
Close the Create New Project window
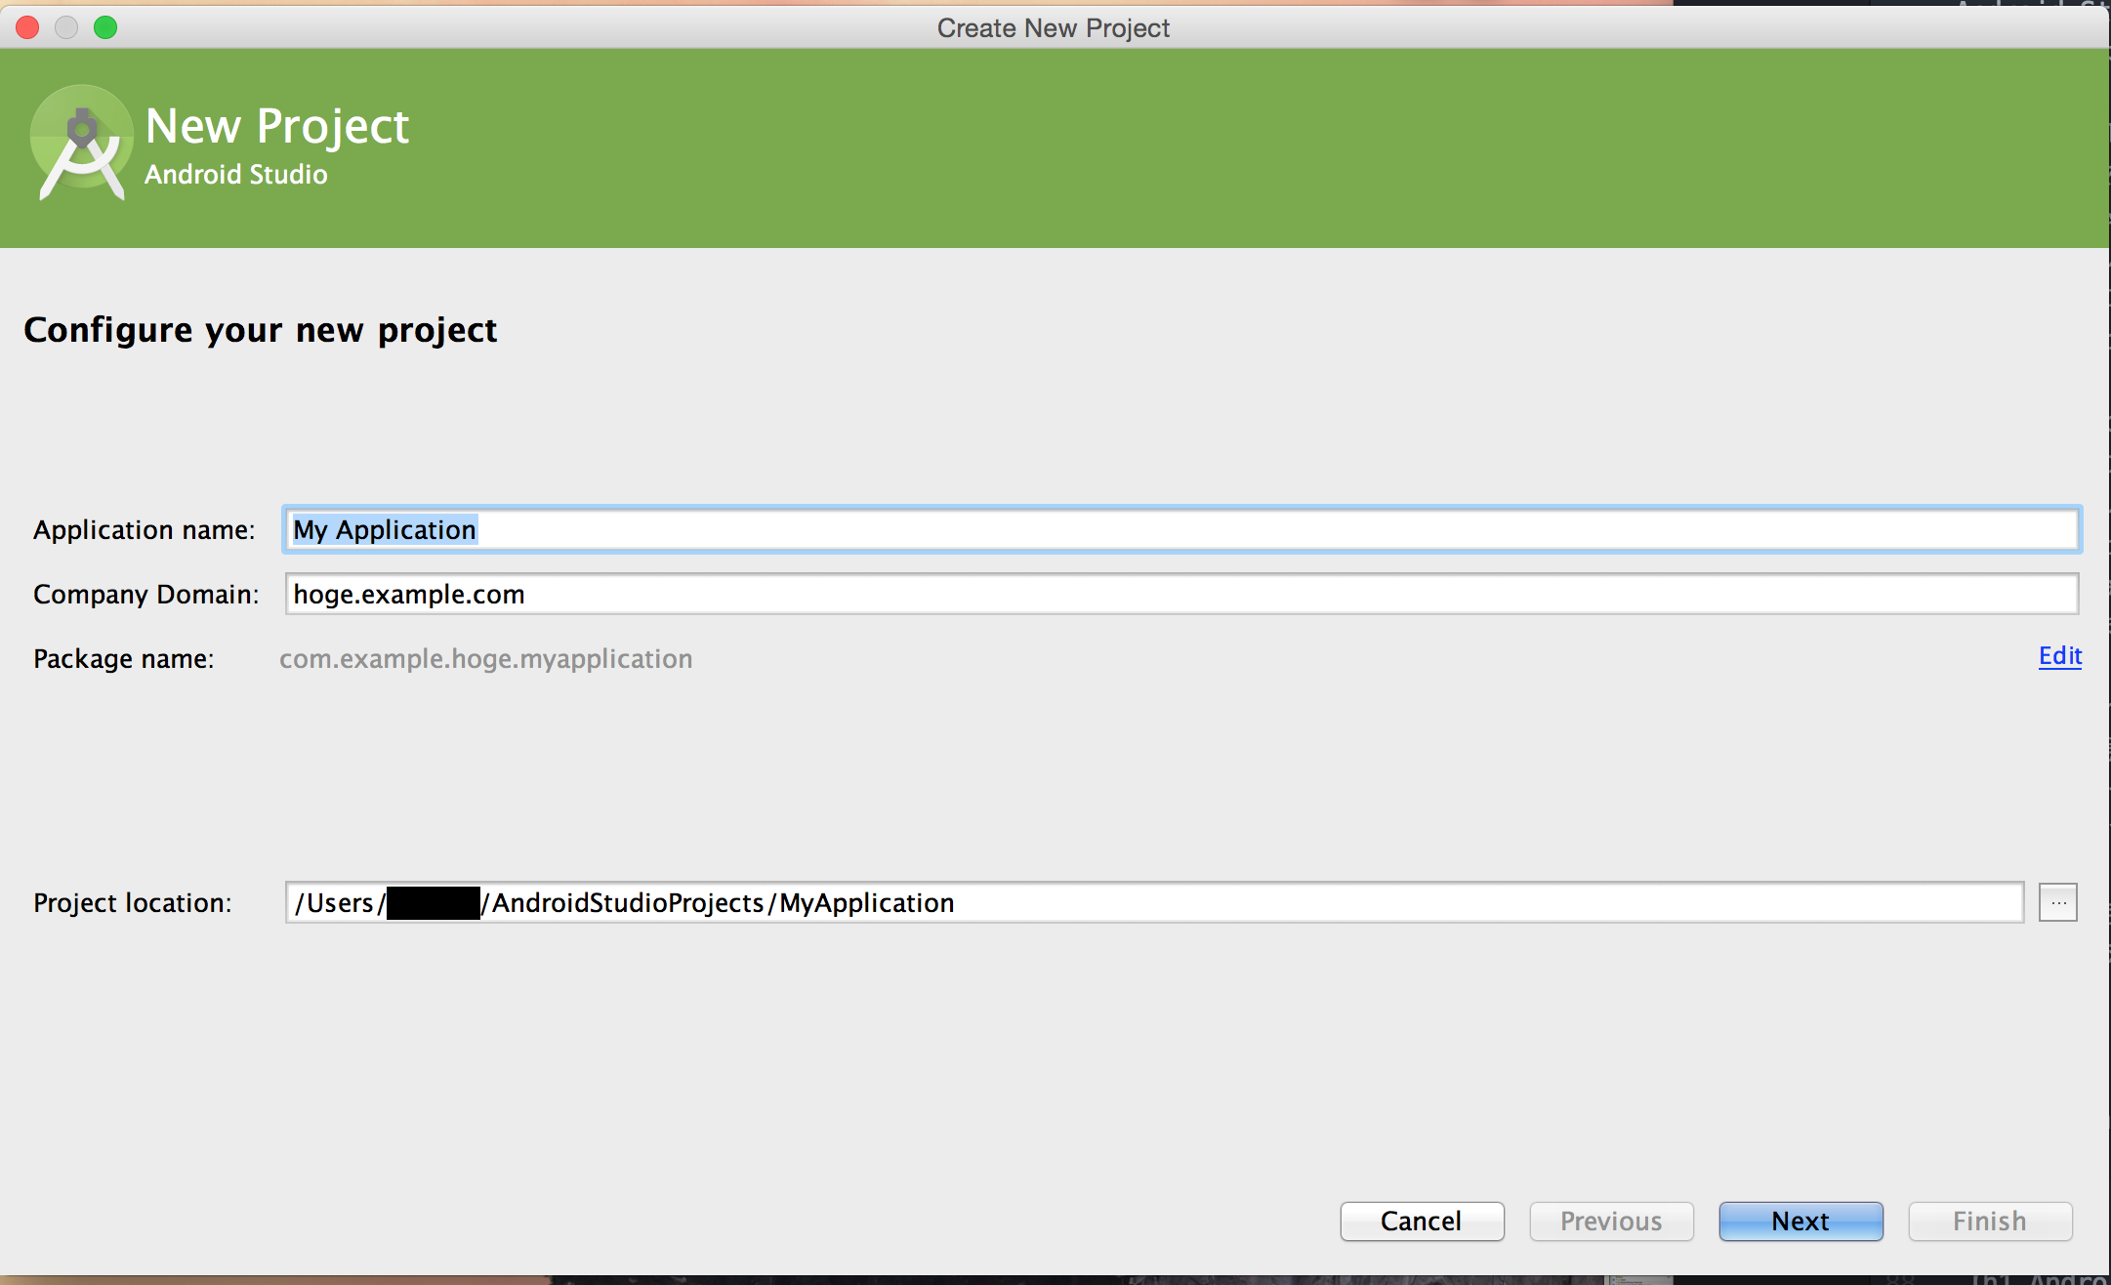pyautogui.click(x=27, y=27)
